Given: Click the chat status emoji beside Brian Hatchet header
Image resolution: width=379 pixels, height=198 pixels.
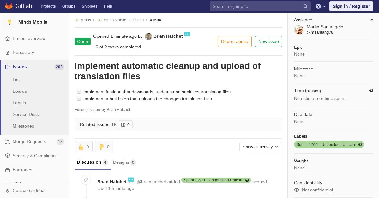Looking at the screenshot, I should (187, 34).
